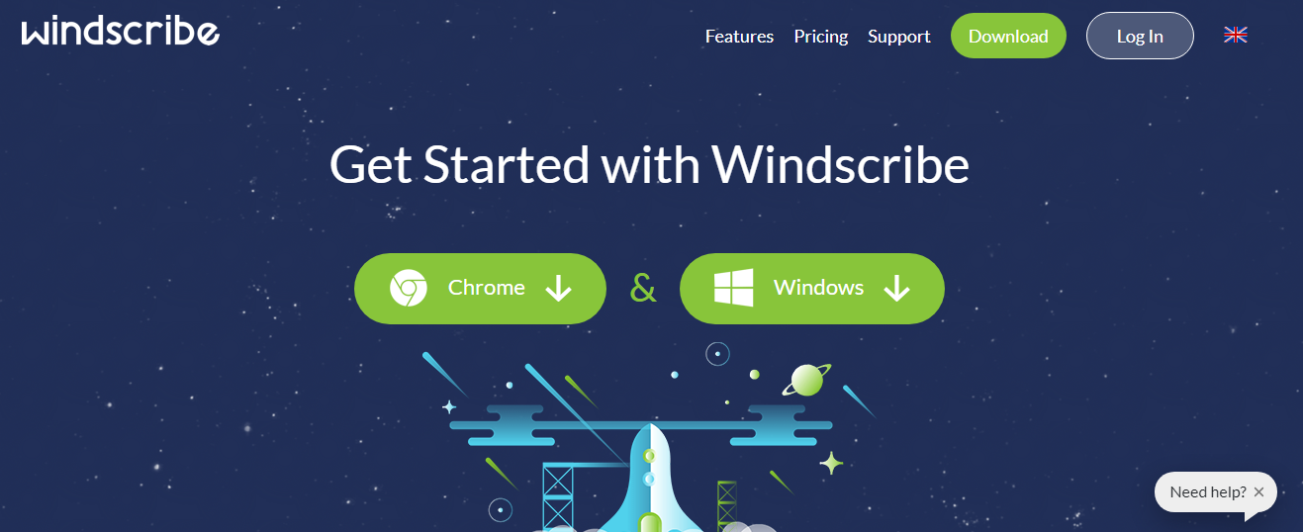This screenshot has height=532, width=1303.
Task: Click the ringed planet graphic
Action: (808, 379)
